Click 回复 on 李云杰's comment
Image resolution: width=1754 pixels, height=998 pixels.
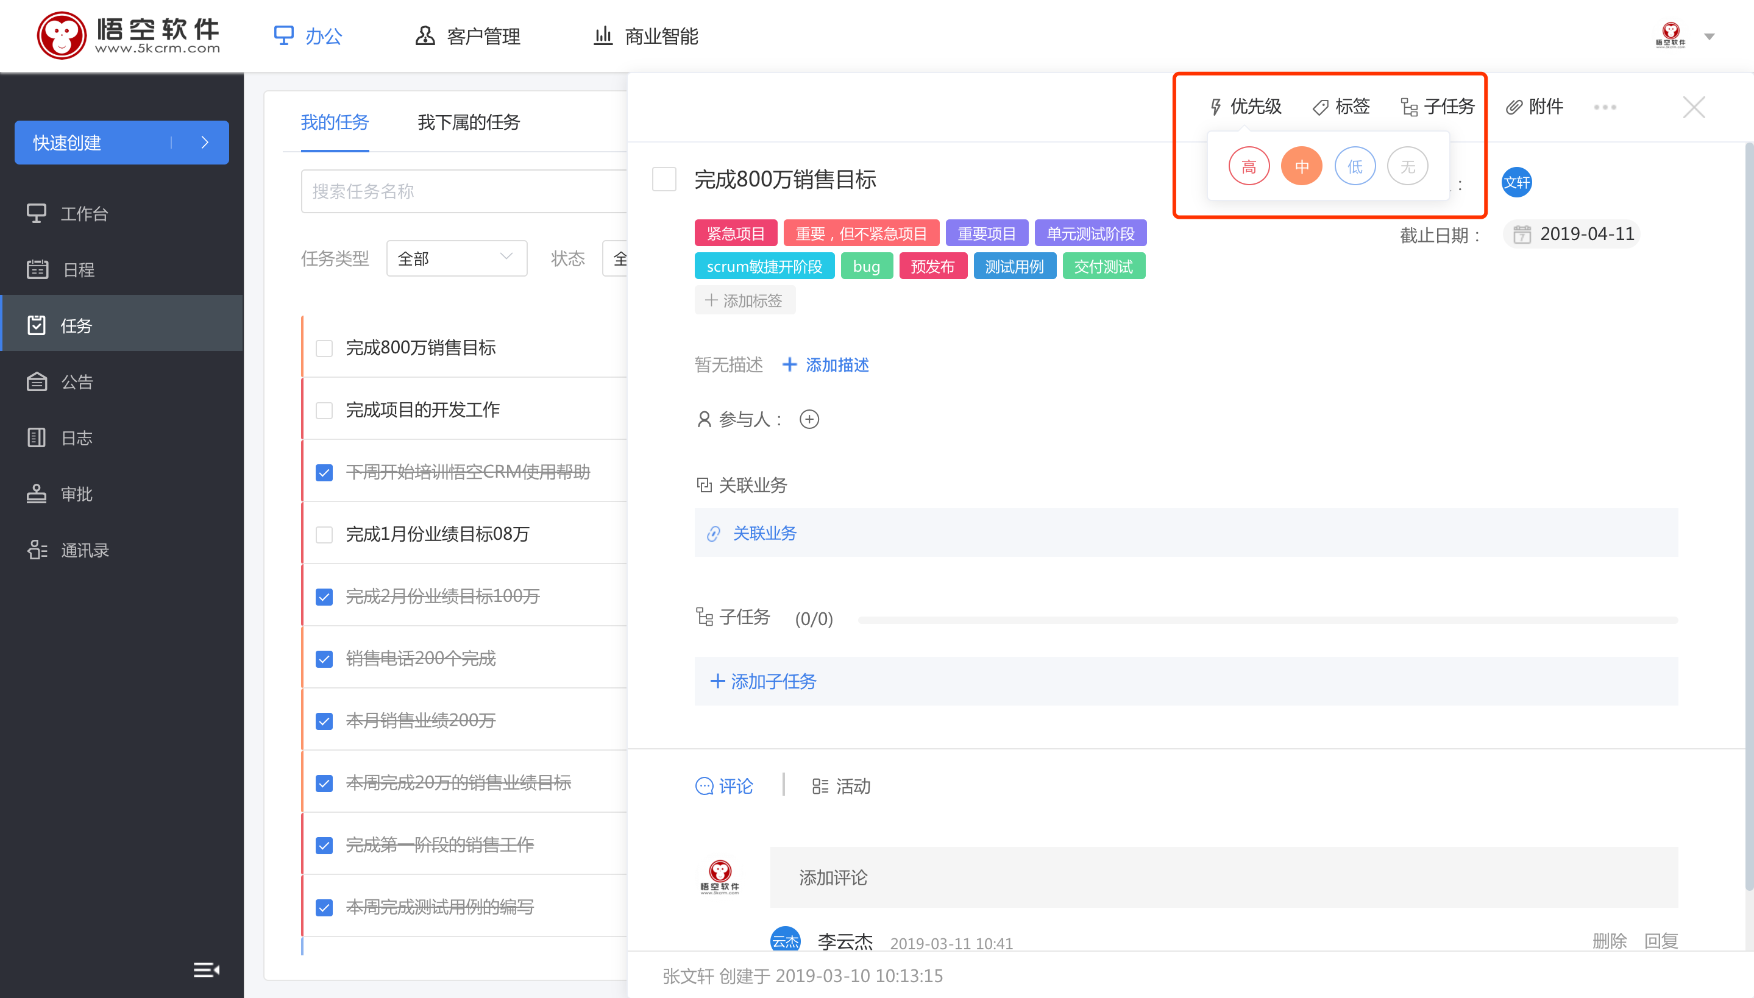coord(1661,941)
